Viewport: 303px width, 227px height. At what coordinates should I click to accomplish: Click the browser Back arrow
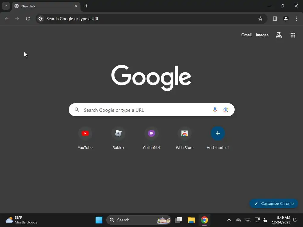(x=7, y=19)
